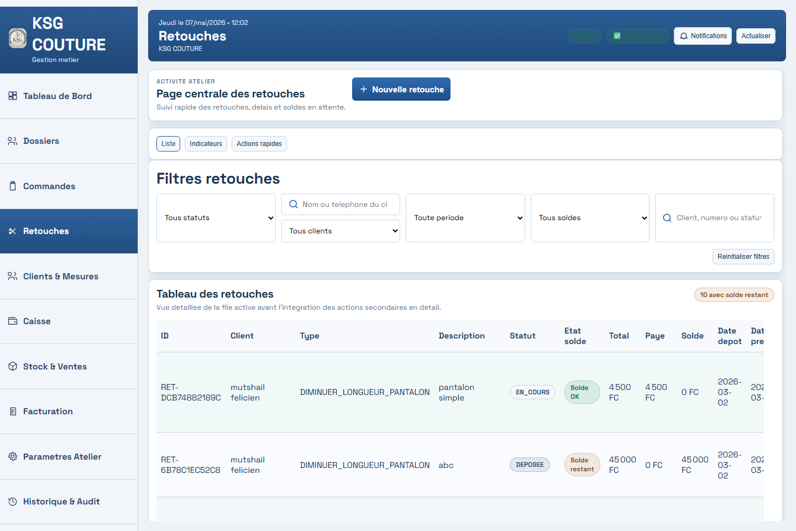Switch to the Liste tab
796x531 pixels.
169,144
